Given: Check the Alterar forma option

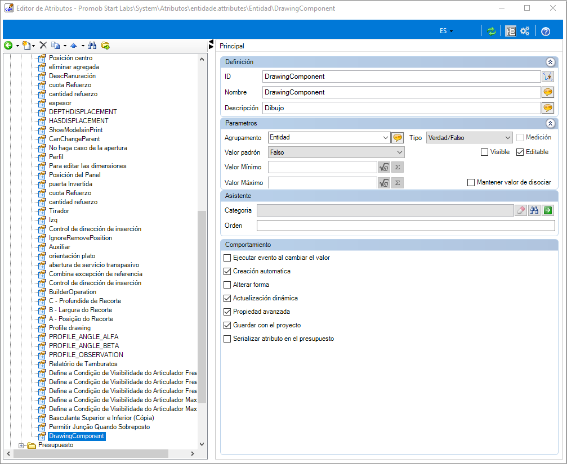Looking at the screenshot, I should [227, 285].
